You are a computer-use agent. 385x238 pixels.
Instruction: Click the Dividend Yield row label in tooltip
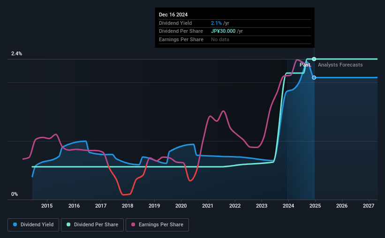click(x=175, y=23)
